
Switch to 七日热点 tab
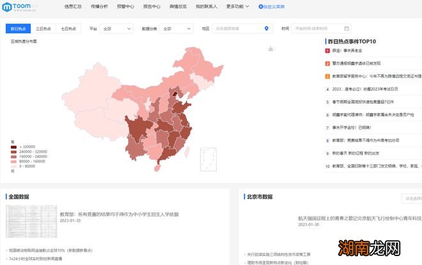click(x=68, y=29)
